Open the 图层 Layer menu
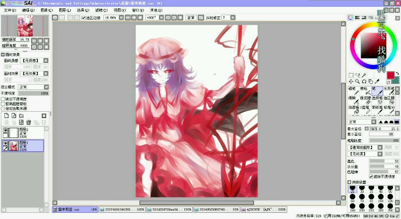Screen dimensions: 401x219 65,10
